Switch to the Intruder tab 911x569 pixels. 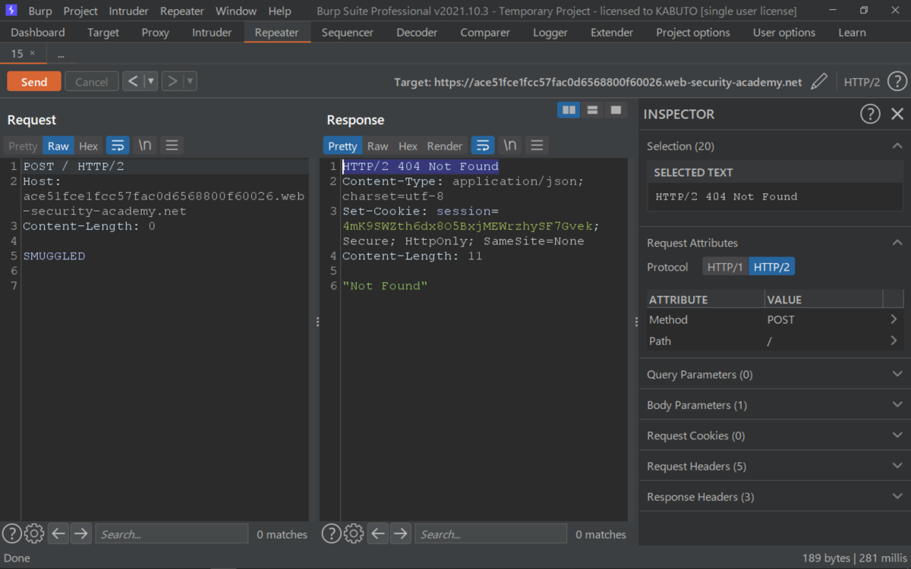click(212, 33)
